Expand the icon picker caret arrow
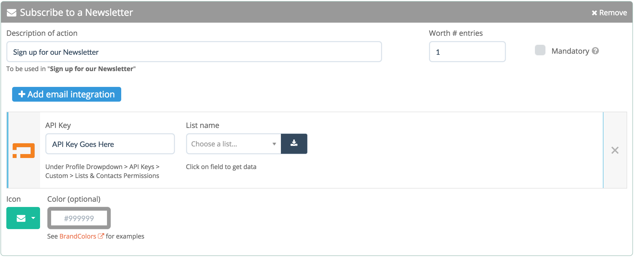The width and height of the screenshot is (634, 257). pos(33,218)
